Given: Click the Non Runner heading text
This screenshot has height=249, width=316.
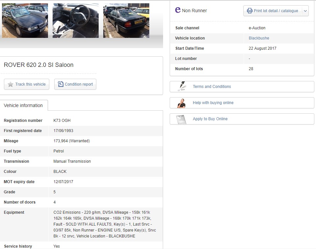Looking at the screenshot, I should (194, 11).
